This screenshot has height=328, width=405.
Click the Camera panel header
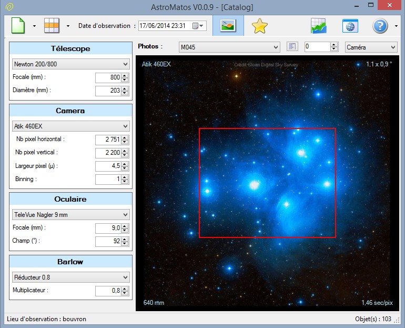tap(70, 111)
